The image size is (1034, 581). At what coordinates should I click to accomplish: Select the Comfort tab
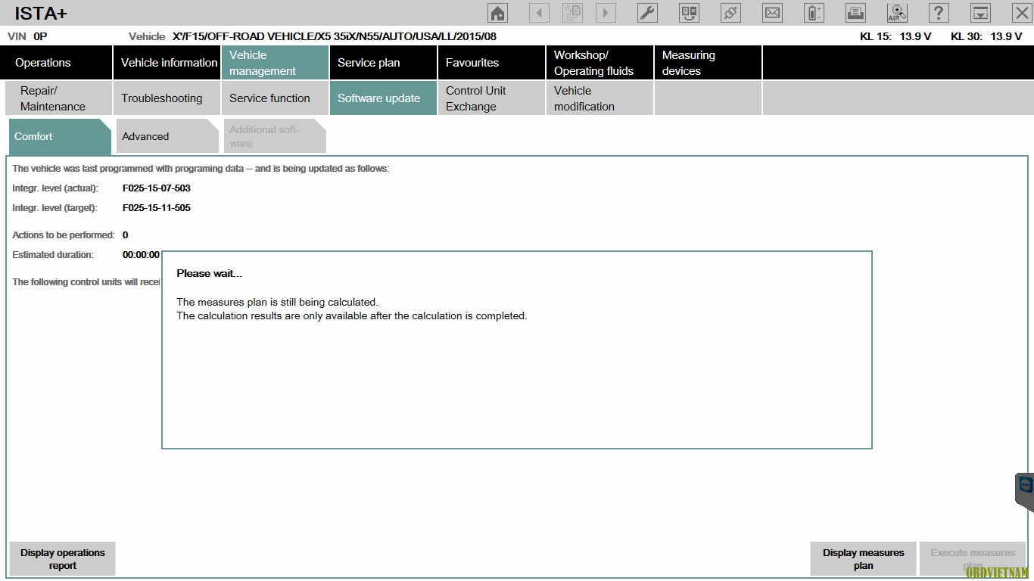(60, 136)
